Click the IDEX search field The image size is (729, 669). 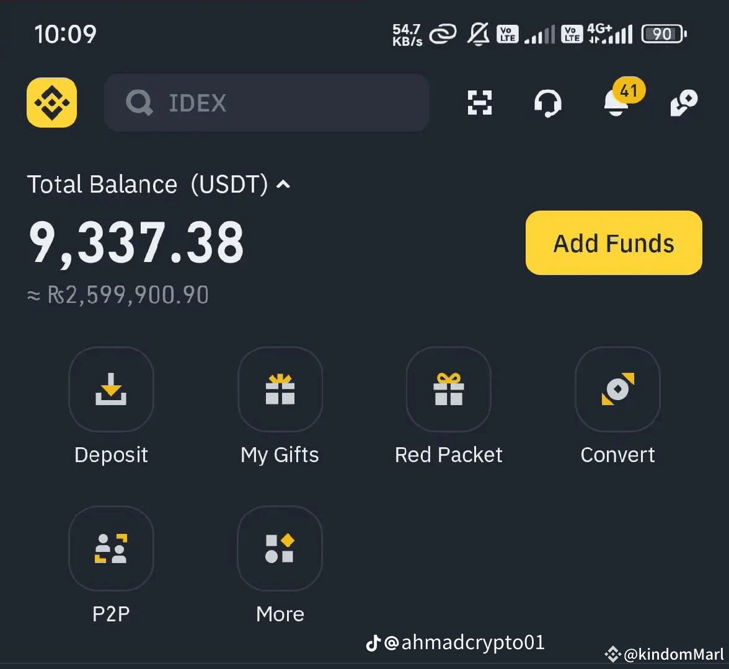coord(267,103)
